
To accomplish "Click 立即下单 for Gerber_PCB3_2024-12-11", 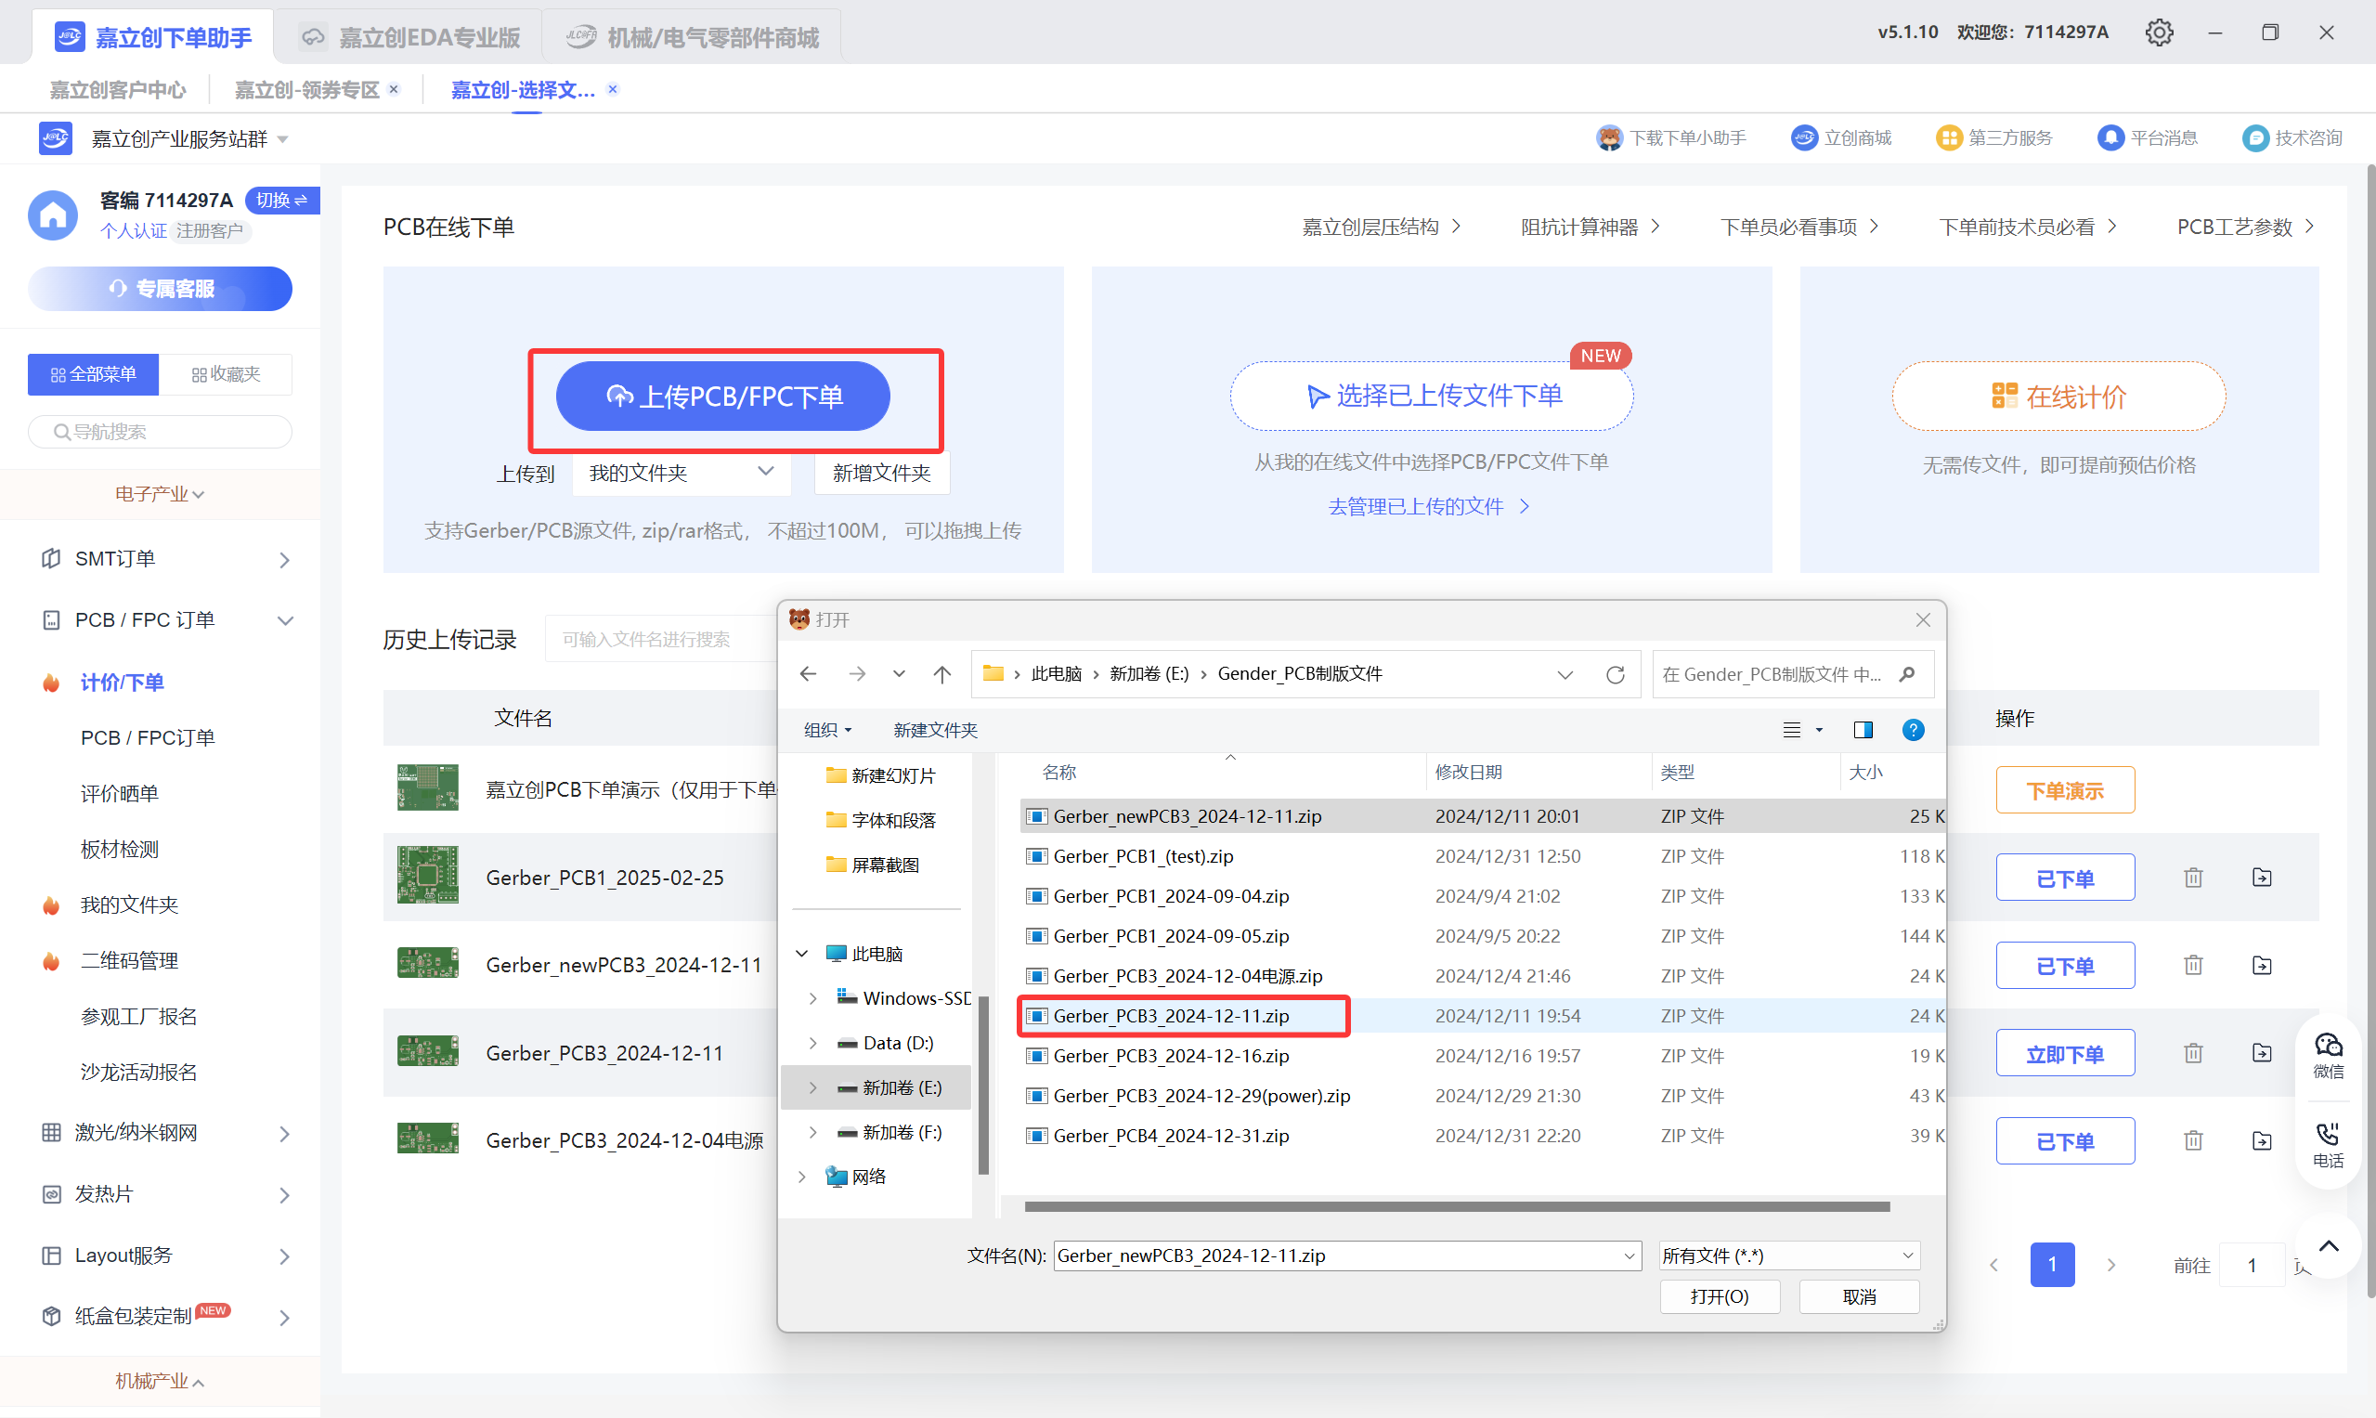I will (x=2065, y=1054).
